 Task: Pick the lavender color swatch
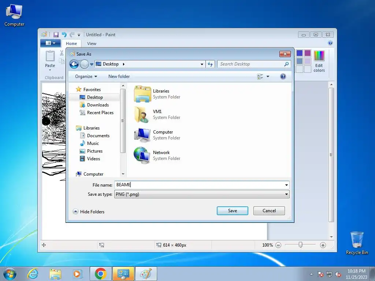[x=308, y=61]
